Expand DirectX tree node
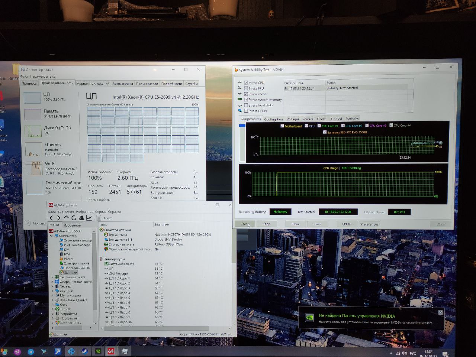This screenshot has height=357, width=476. 52,309
